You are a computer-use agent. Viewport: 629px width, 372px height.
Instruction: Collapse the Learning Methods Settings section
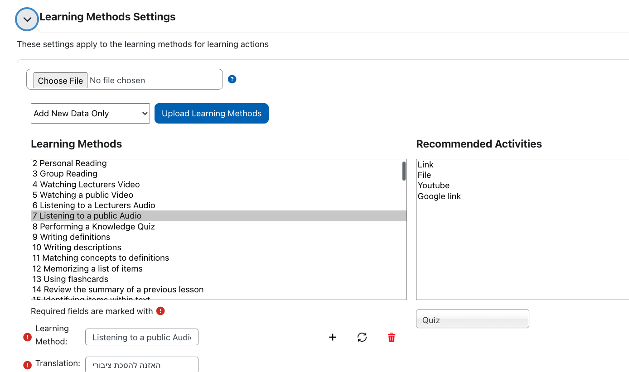tap(27, 19)
